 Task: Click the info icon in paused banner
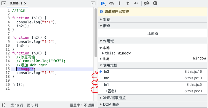coord(101,12)
